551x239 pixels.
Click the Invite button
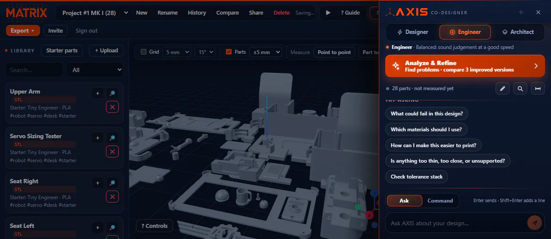[x=56, y=30]
